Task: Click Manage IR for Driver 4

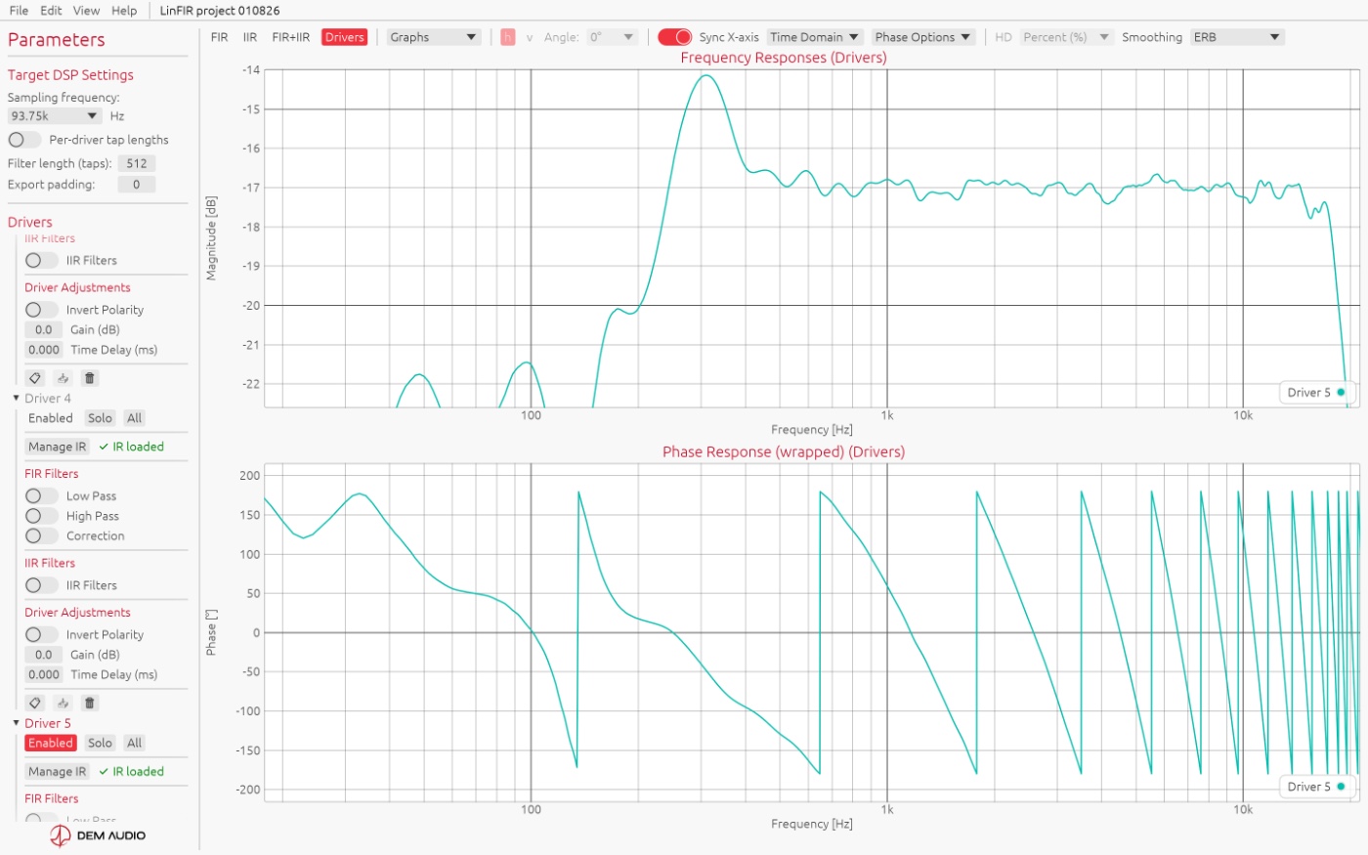Action: tap(58, 447)
